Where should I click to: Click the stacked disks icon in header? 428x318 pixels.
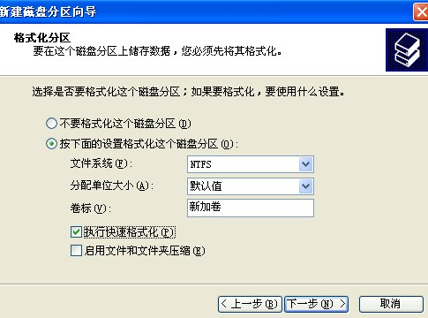[x=407, y=49]
